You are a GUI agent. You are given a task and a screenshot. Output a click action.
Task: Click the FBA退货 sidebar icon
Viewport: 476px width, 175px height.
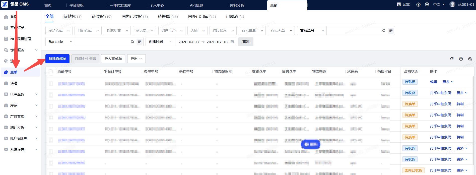(x=6, y=94)
